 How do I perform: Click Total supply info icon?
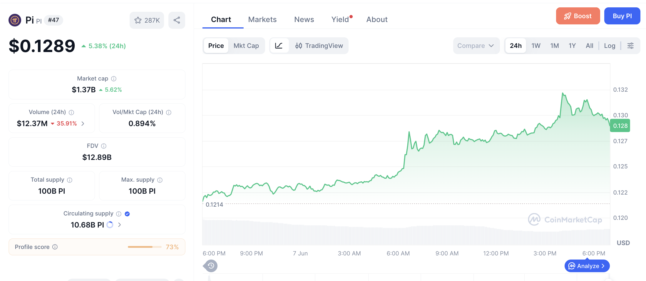(x=70, y=180)
